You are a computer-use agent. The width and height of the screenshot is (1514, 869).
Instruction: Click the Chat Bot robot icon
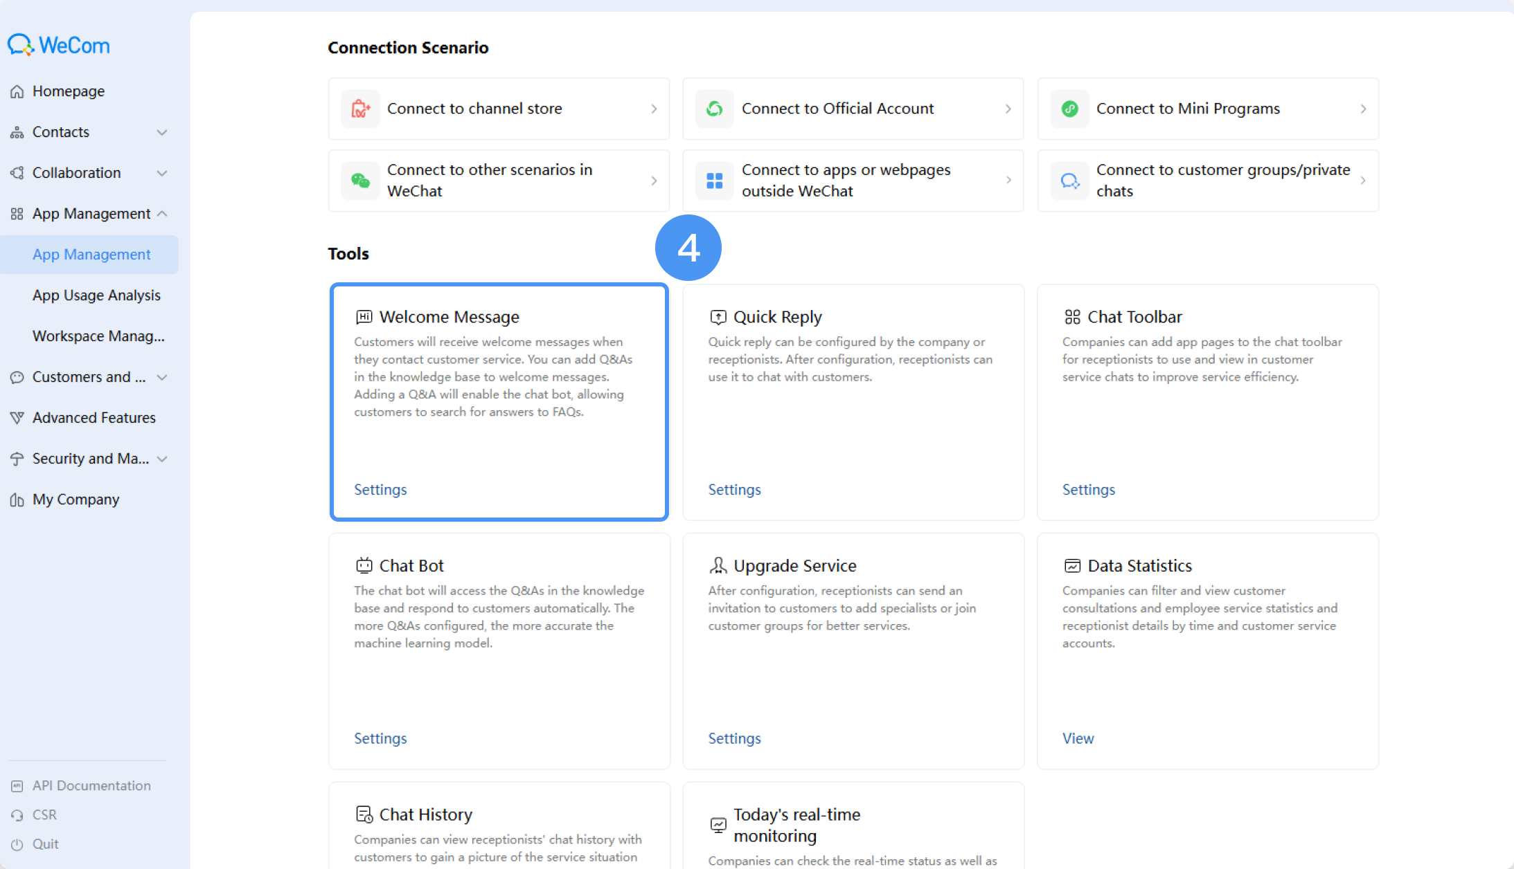(364, 565)
